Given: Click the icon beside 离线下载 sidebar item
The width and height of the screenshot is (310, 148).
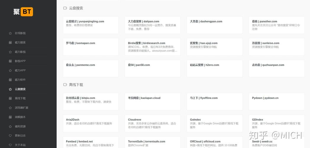Looking at the screenshot, I should [10, 98].
